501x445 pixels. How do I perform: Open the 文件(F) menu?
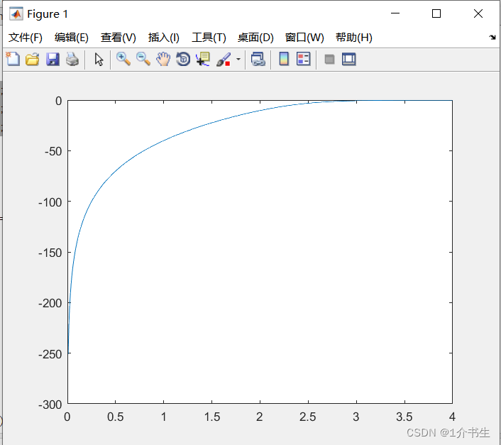point(26,38)
